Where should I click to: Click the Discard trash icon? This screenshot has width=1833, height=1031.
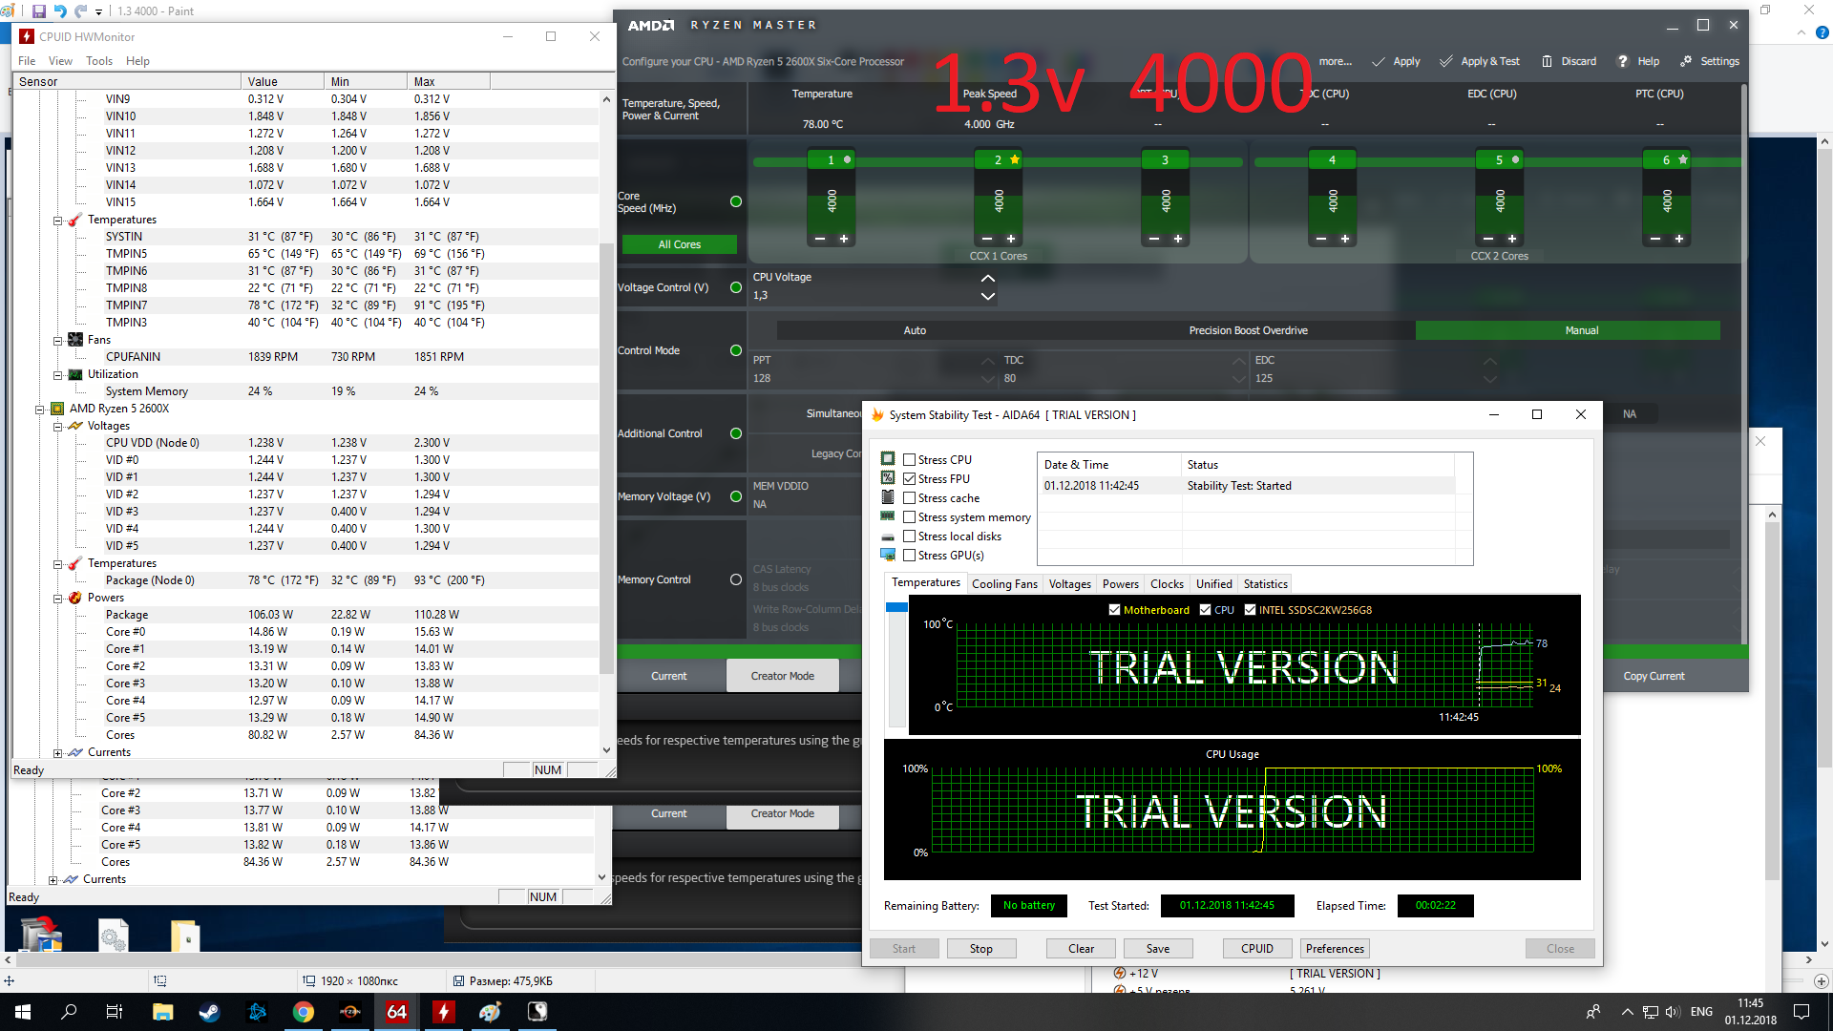coord(1547,61)
